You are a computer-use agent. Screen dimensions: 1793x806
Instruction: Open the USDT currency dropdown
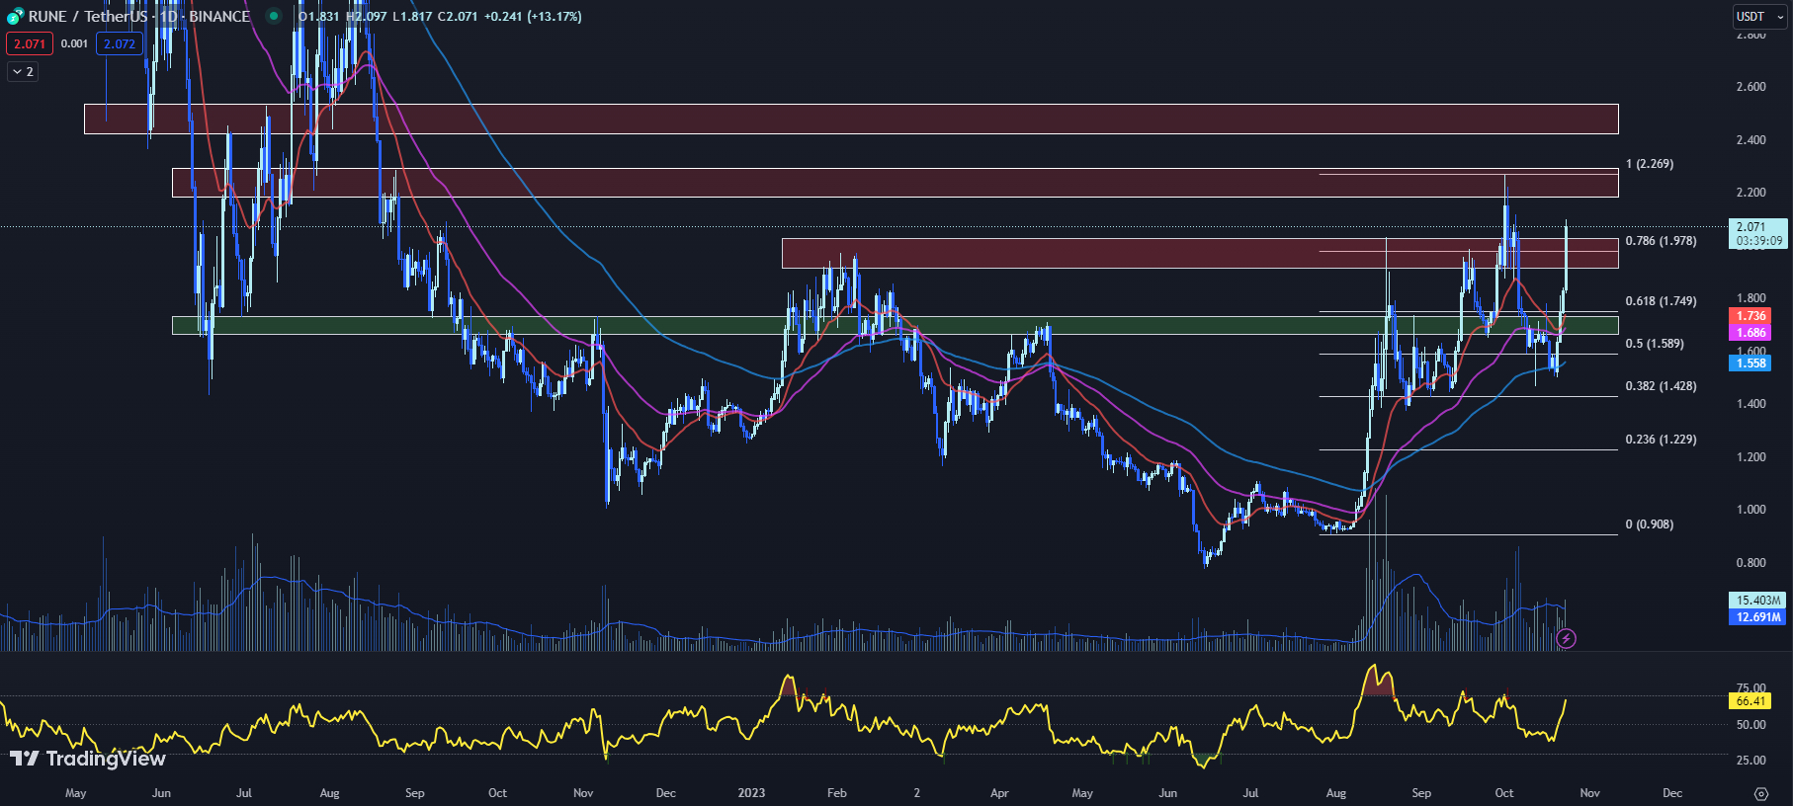point(1759,16)
